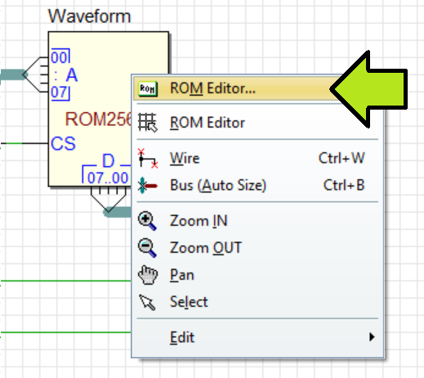
Task: Select Zoom OUT entry
Action: tap(257, 248)
